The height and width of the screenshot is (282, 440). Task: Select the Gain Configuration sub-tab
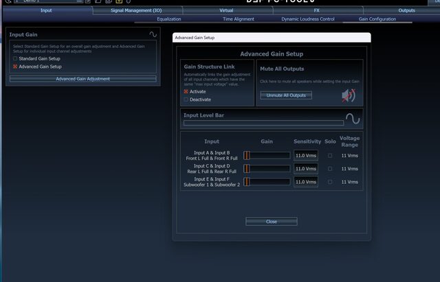pyautogui.click(x=377, y=19)
